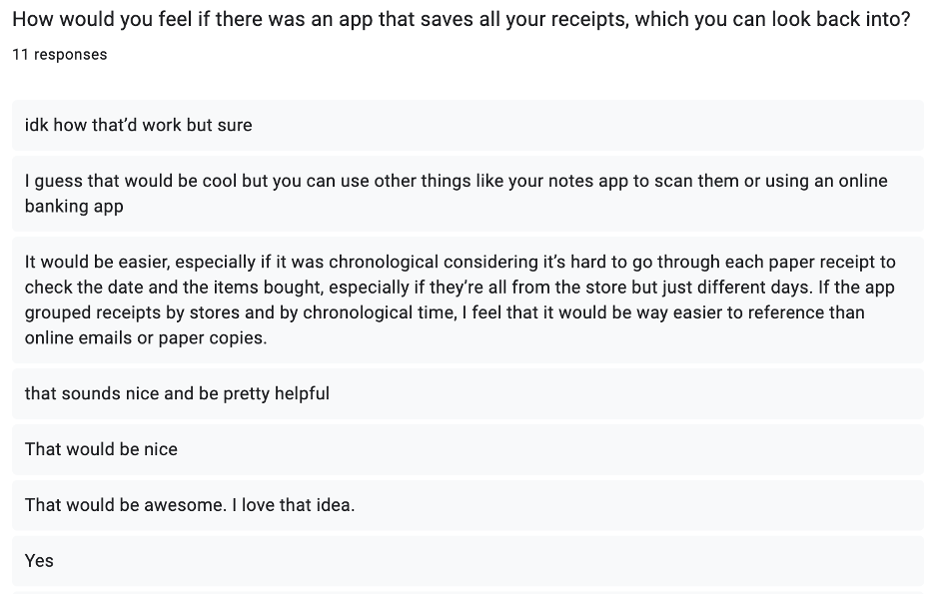Click the 'That would be nice' response
The width and height of the screenshot is (935, 595).
(x=467, y=449)
